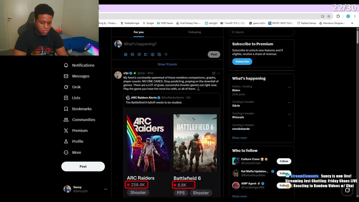Open Communities from the sidebar
The height and width of the screenshot is (202, 359).
tap(79, 120)
